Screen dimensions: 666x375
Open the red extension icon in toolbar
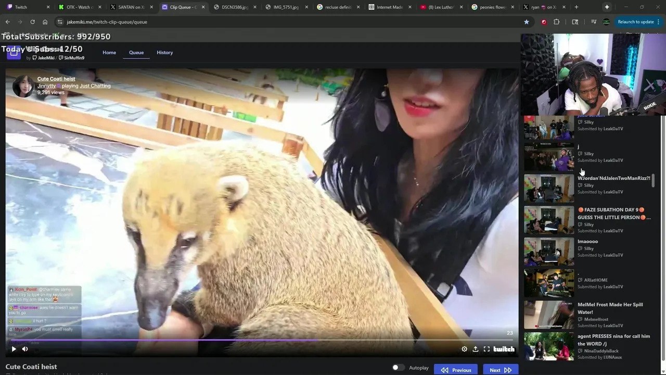tap(544, 22)
